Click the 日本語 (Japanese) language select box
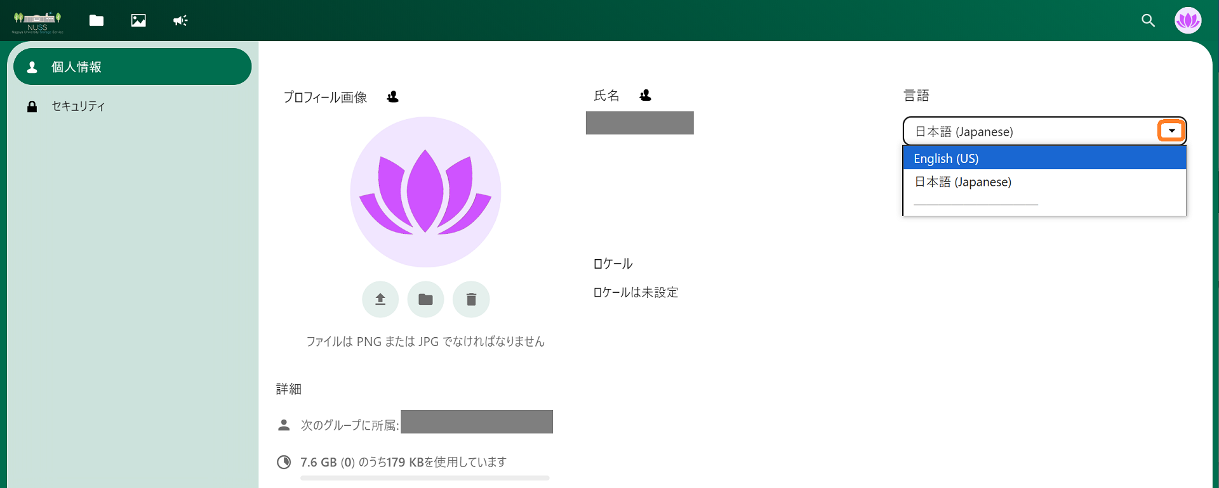The width and height of the screenshot is (1219, 488). [x=1044, y=131]
